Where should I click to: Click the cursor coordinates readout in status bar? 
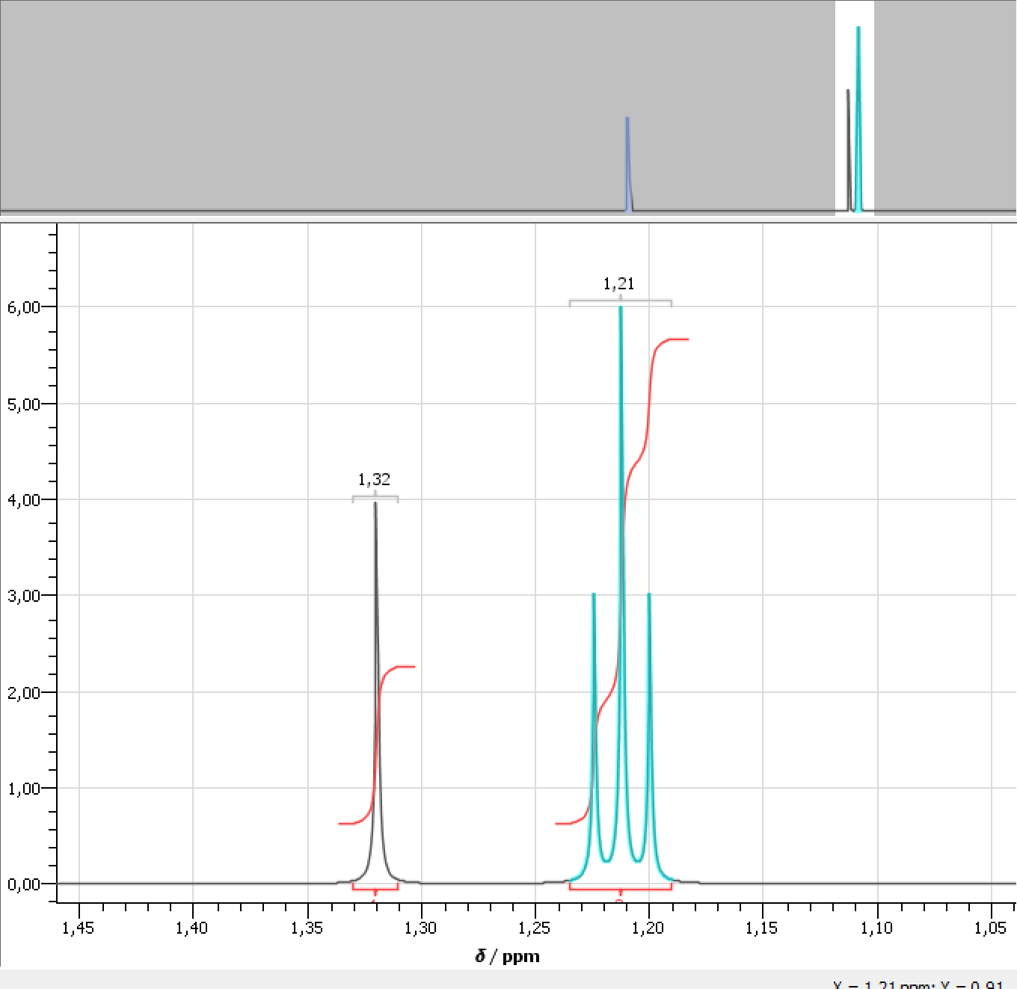click(918, 984)
